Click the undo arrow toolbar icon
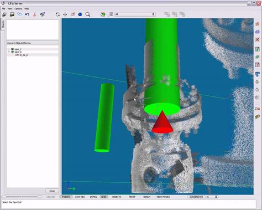This screenshot has width=262, height=210. (27, 14)
